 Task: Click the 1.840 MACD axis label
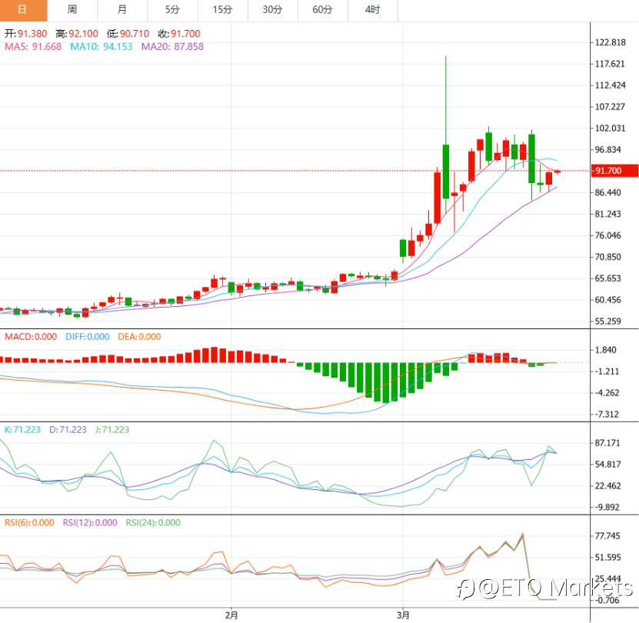point(606,350)
